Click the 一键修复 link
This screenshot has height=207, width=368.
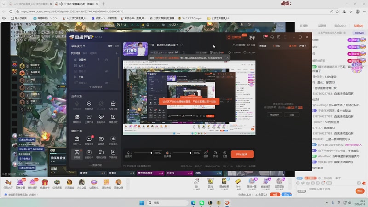click(x=290, y=107)
